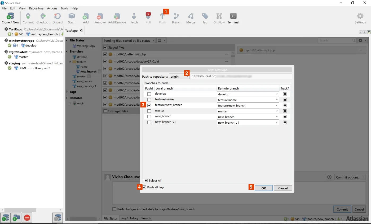
Task: Click the Discard toolbar icon
Action: tap(58, 18)
